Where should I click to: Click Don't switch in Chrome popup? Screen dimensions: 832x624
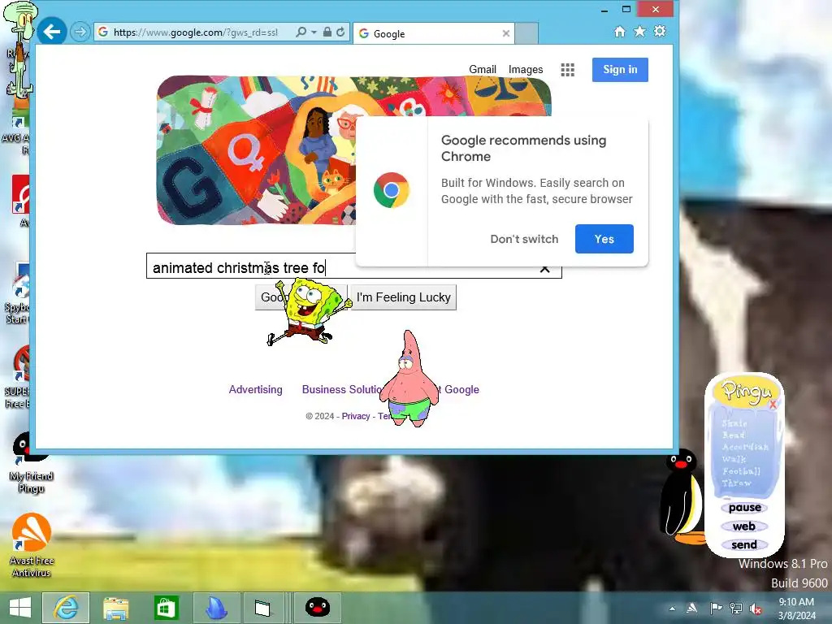click(524, 239)
